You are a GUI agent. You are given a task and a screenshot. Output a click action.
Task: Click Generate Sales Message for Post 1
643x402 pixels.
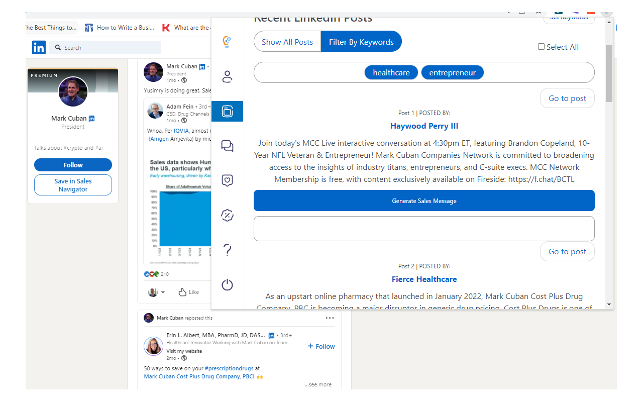click(424, 200)
